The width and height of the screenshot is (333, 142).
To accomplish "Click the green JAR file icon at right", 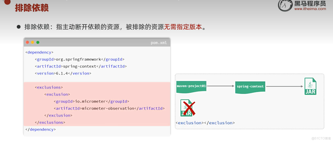I will [x=310, y=86].
